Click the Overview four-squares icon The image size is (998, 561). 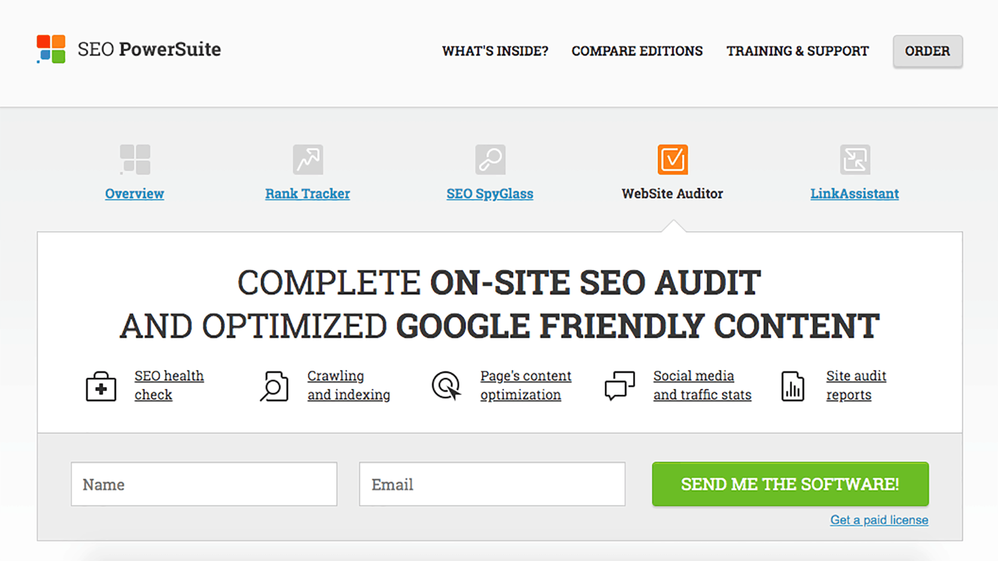coord(135,159)
